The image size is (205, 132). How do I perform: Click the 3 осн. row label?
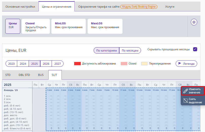(7, 102)
